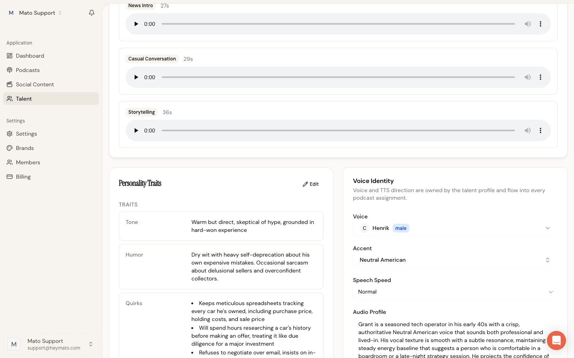This screenshot has width=574, height=358.
Task: Click the Settings gear icon
Action: click(x=10, y=134)
